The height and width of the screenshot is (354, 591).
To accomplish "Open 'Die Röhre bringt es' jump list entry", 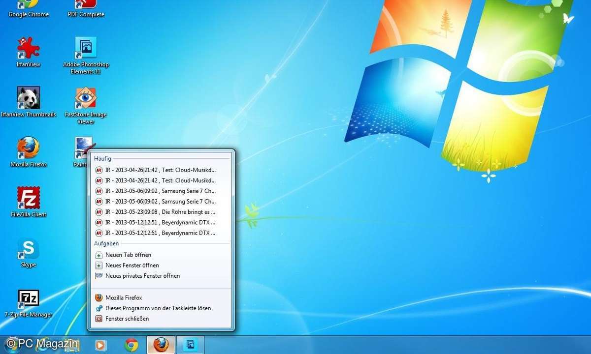I will [160, 212].
